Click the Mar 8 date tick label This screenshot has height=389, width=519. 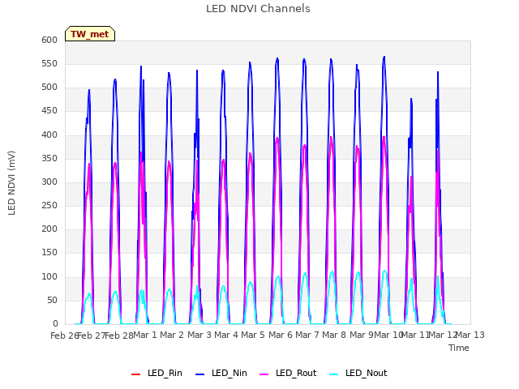click(x=334, y=335)
